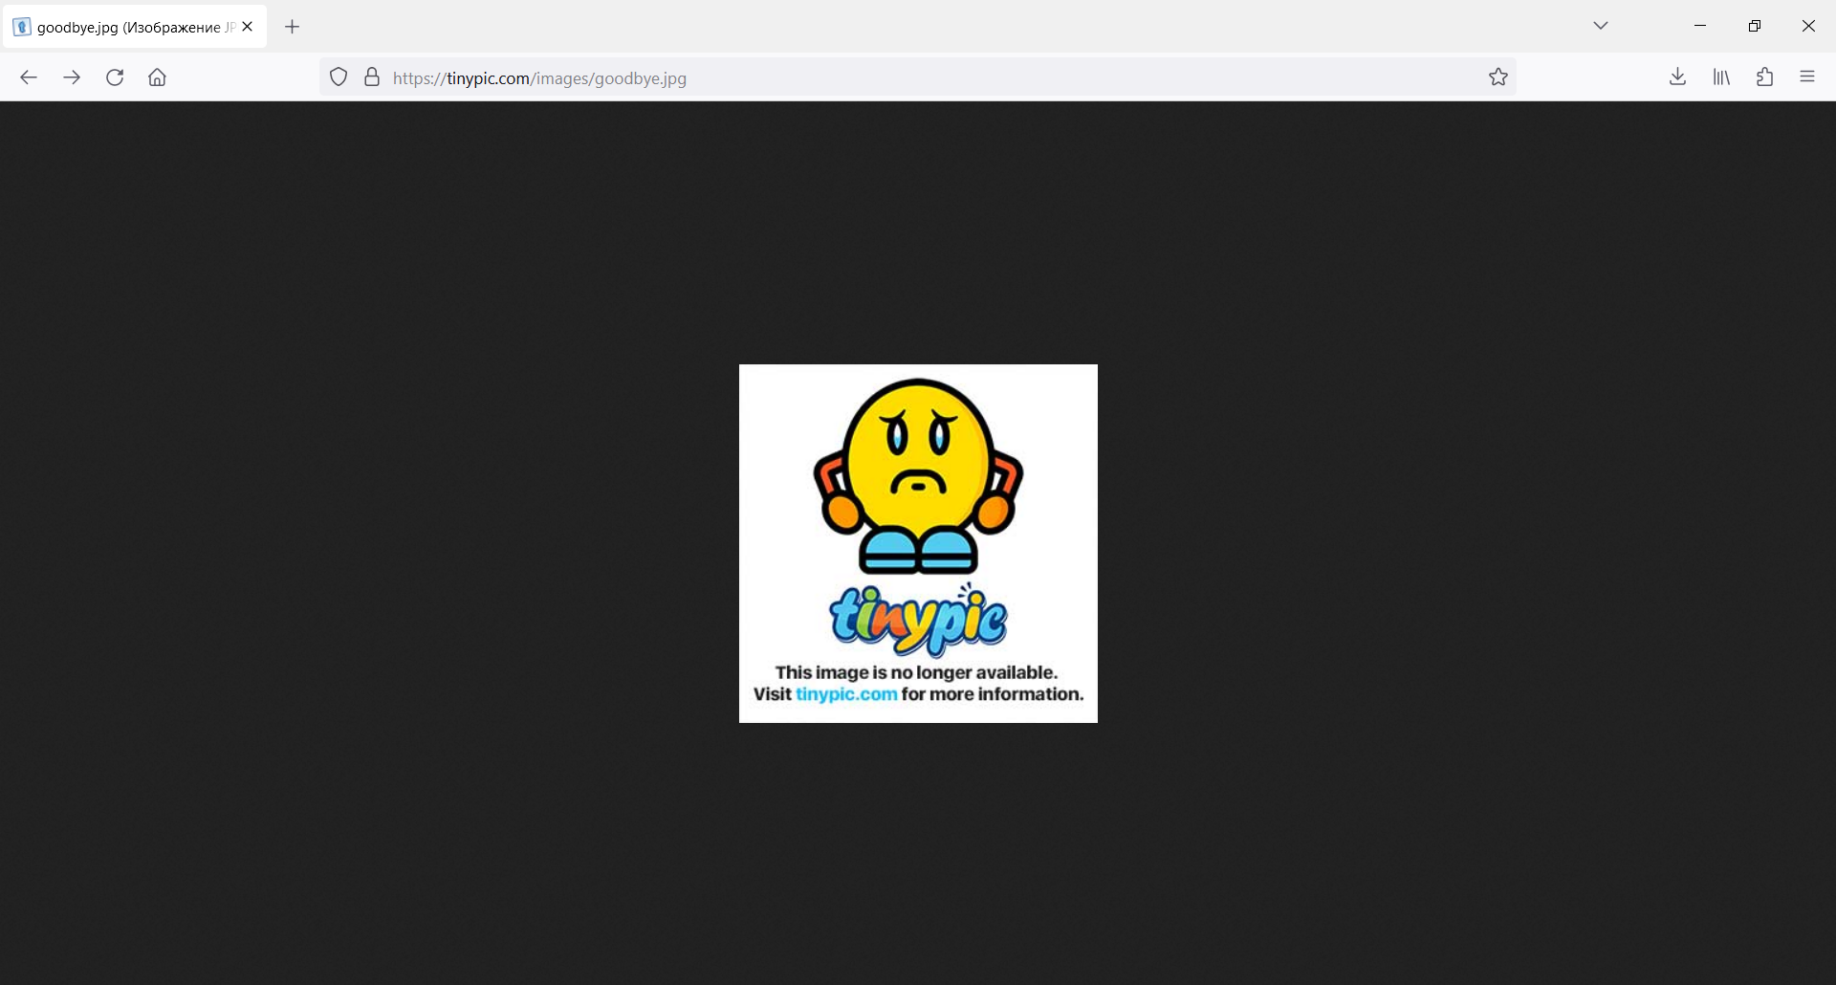Viewport: 1836px width, 985px height.
Task: Close the goodbye.jpg tab
Action: point(248,27)
